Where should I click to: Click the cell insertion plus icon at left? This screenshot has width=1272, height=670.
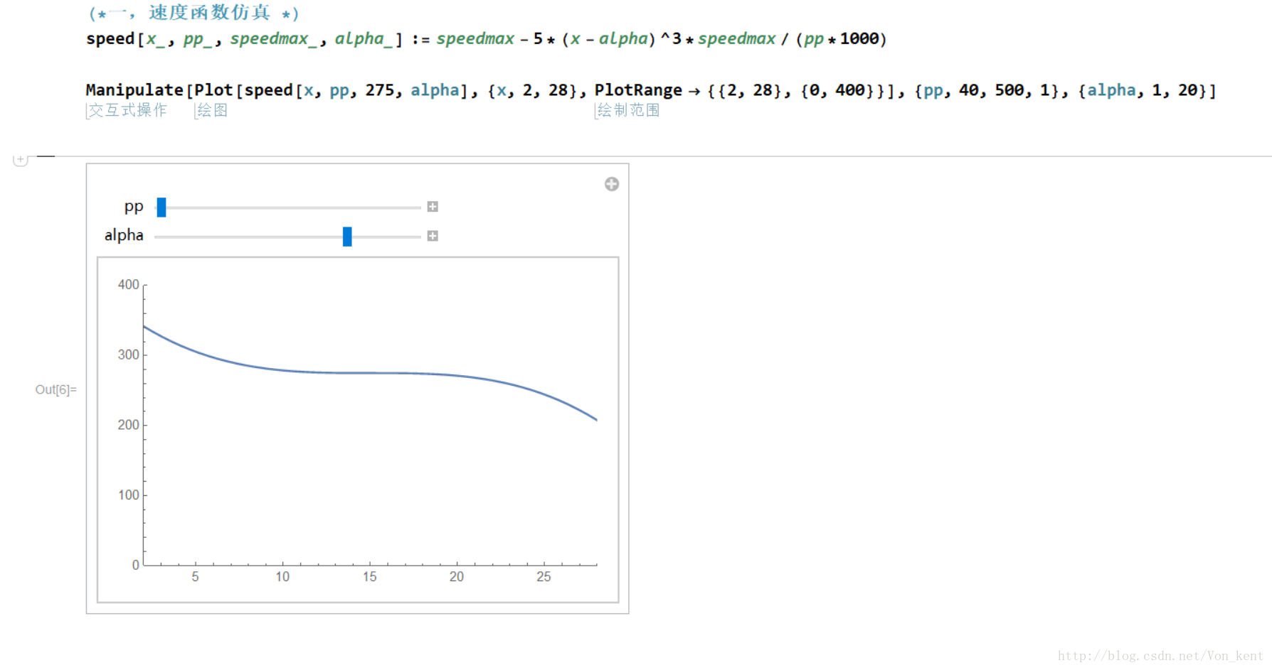point(21,160)
